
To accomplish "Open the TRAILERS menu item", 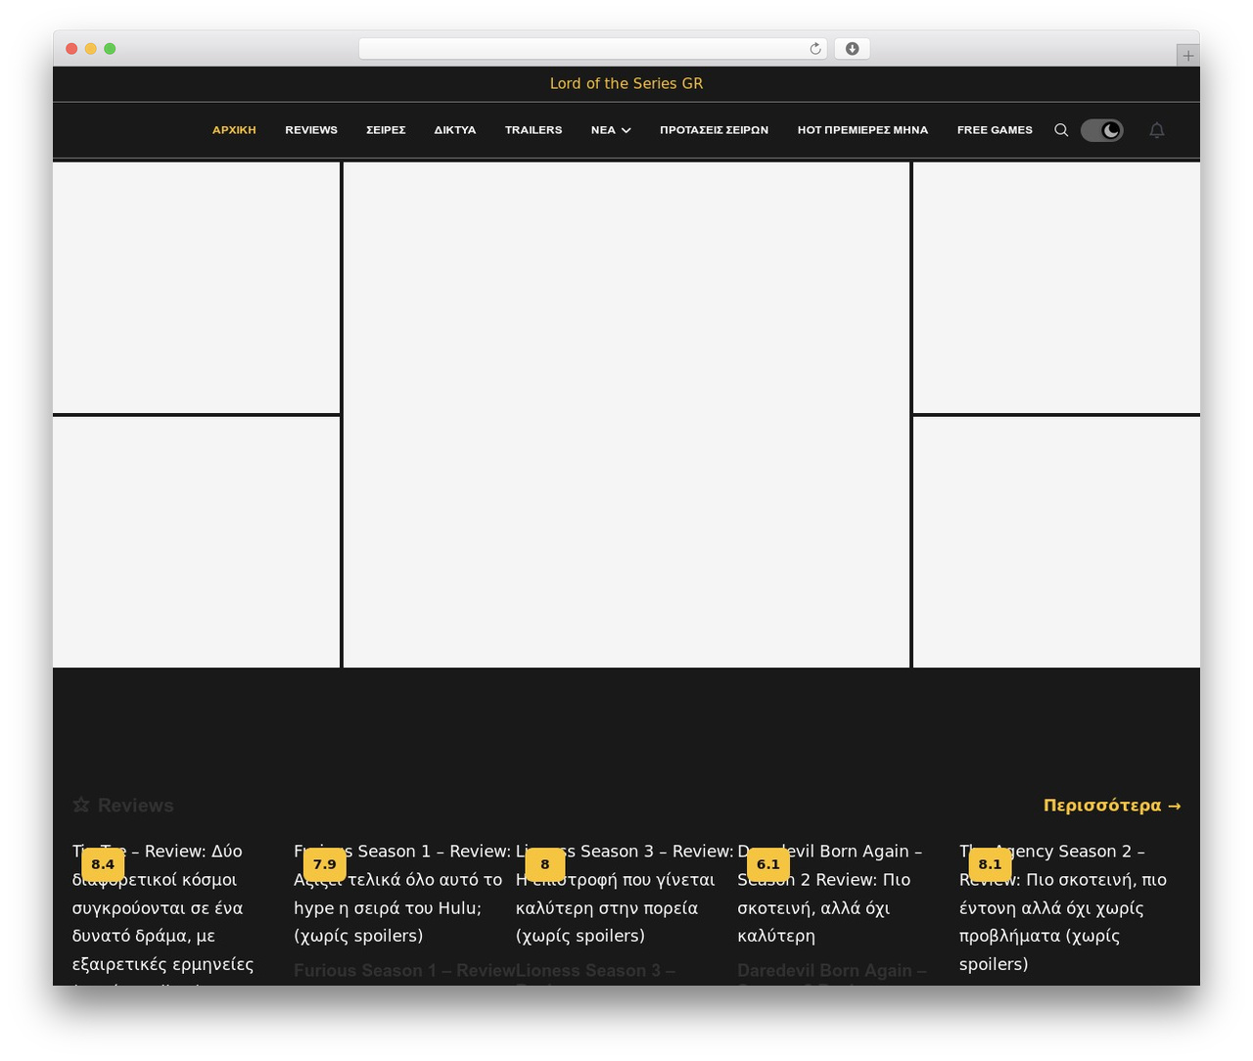I will click(534, 130).
